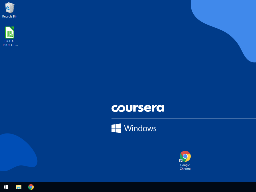The width and height of the screenshot is (256, 192).
Task: Select the Google Chrome desktop shortcut
Action: [185, 156]
